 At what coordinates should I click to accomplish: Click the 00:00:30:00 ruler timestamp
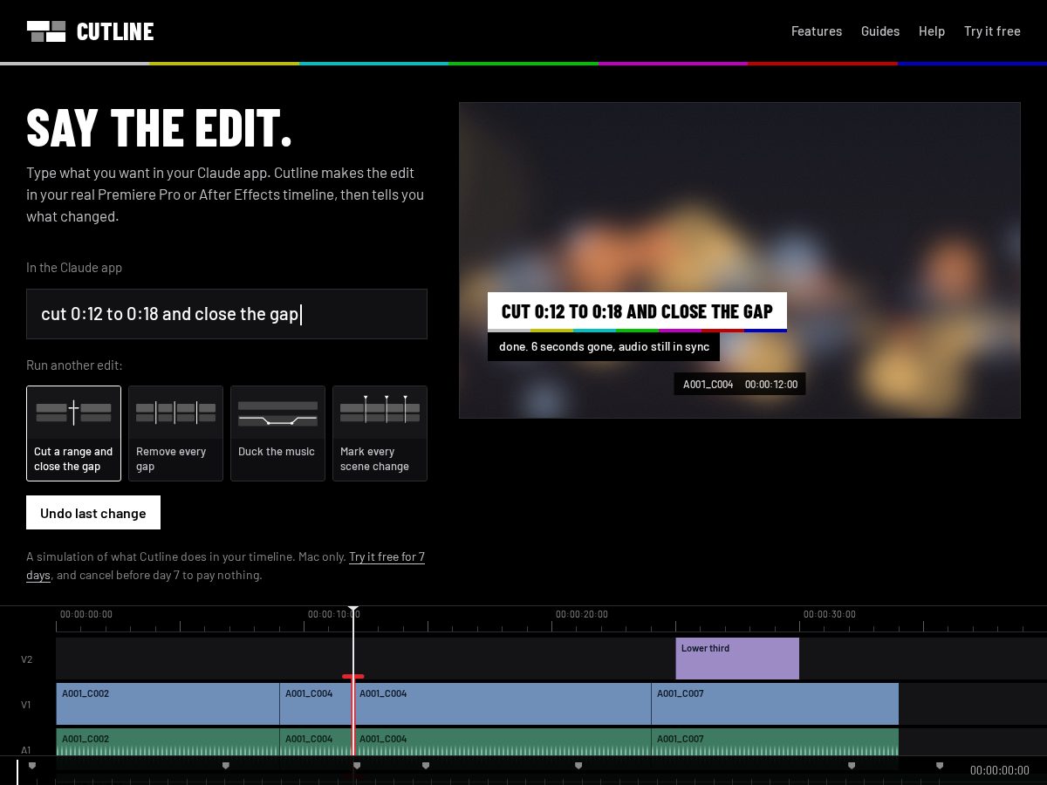(830, 614)
